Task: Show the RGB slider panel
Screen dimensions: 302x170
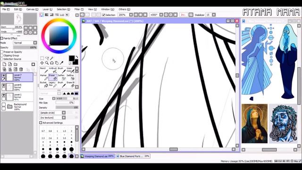Action: coord(47,15)
